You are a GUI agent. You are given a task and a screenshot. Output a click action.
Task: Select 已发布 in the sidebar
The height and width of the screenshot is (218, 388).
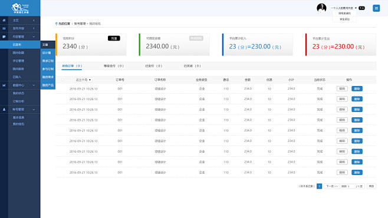(20, 45)
